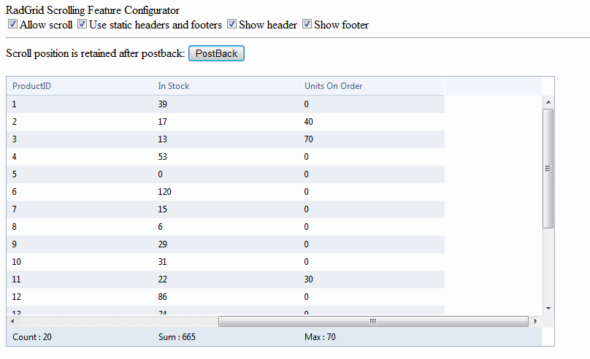Click the ProductID column header
This screenshot has height=359, width=590.
coord(31,86)
